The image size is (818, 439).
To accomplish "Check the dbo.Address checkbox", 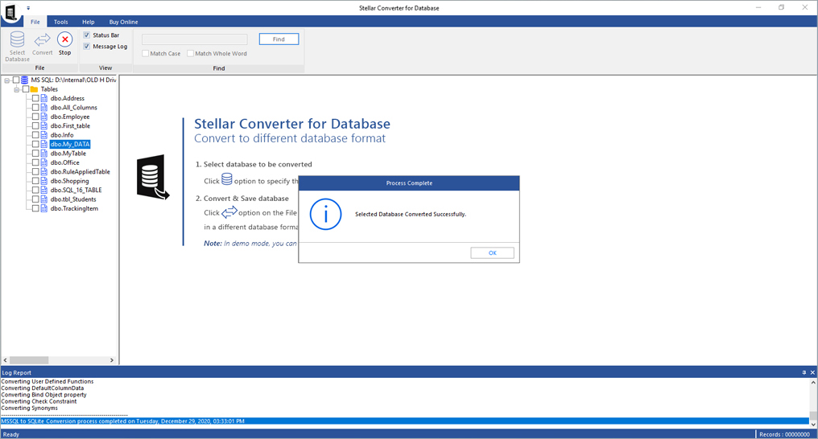I will [35, 98].
